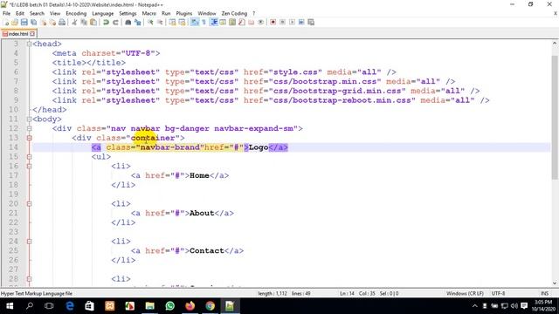
Task: Toggle Show Indent Guide toolbar icon
Action: pyautogui.click(x=213, y=23)
